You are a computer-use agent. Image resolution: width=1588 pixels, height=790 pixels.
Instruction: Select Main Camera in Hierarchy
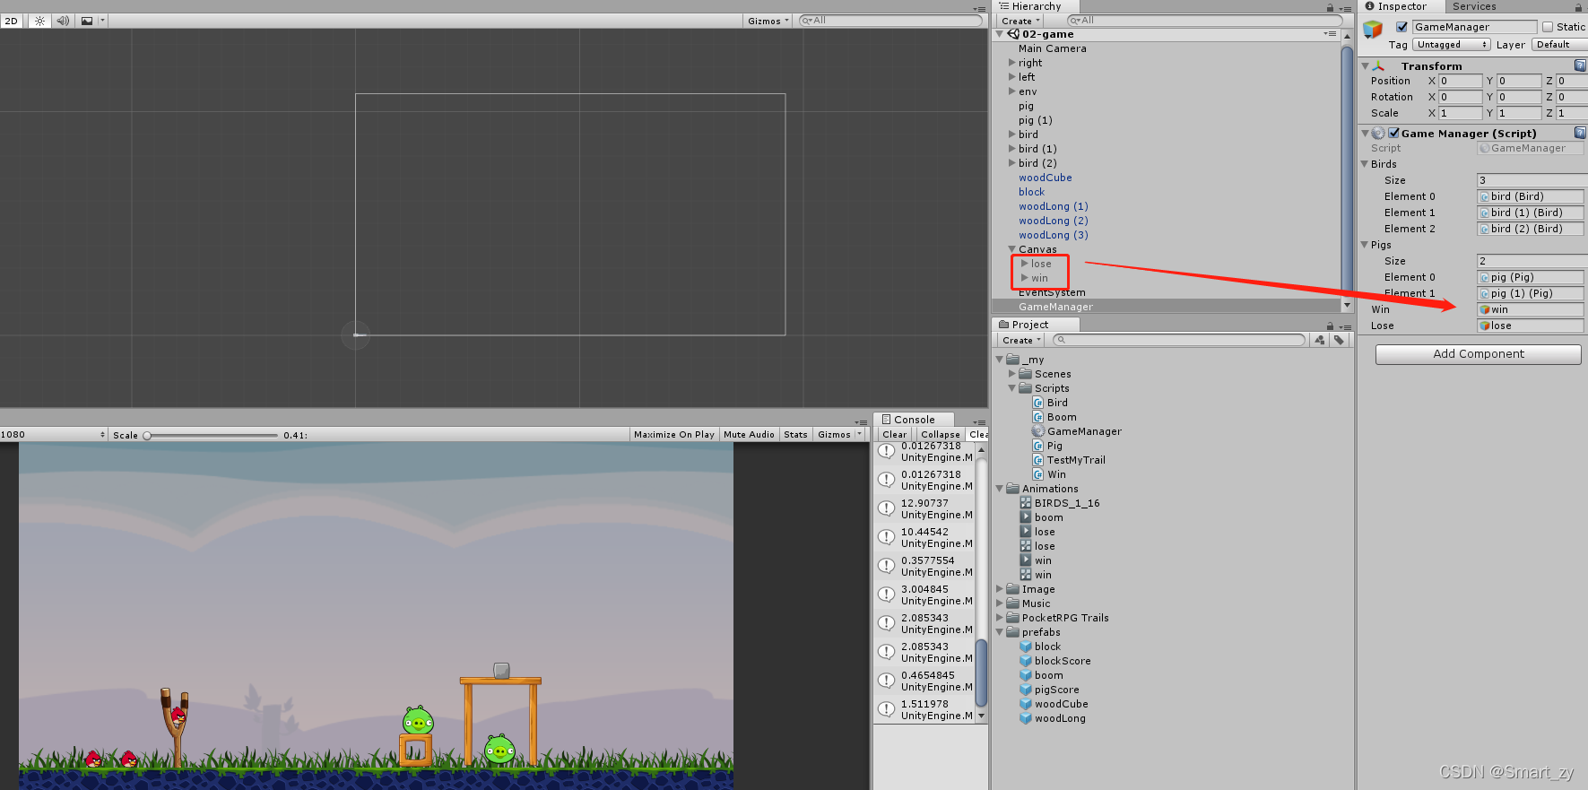[x=1052, y=48]
